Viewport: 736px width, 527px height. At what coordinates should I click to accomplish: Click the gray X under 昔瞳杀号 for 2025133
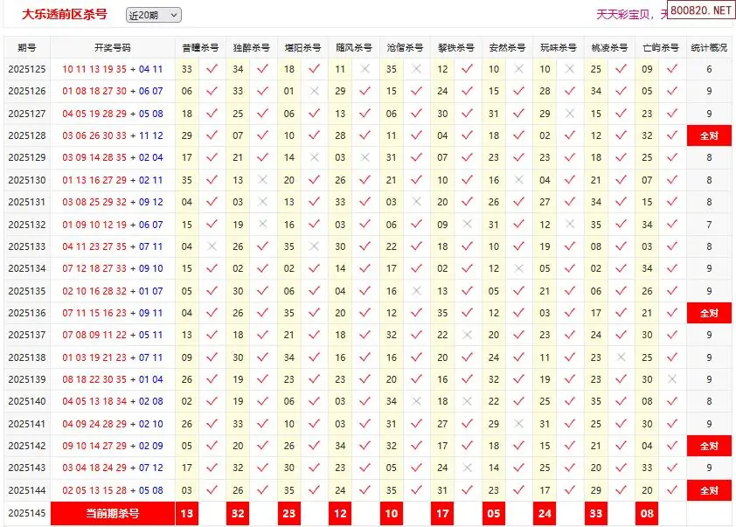pos(212,246)
